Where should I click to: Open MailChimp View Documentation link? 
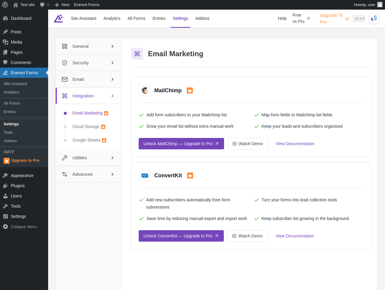coord(295,144)
